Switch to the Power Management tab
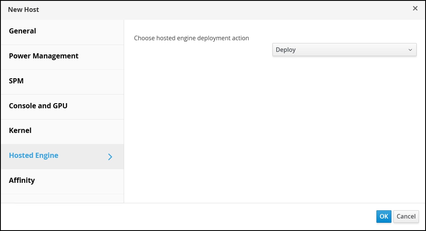426x231 pixels. (x=62, y=57)
